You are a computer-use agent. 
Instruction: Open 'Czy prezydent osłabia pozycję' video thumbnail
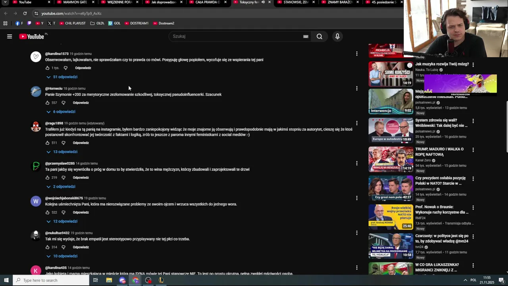click(391, 188)
